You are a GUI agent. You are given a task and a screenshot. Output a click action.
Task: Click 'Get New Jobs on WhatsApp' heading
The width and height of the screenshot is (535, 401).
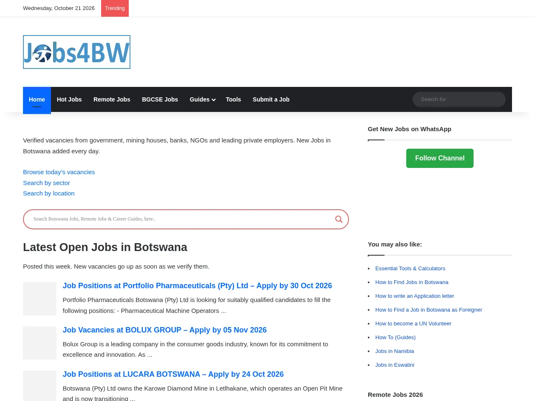pyautogui.click(x=410, y=129)
